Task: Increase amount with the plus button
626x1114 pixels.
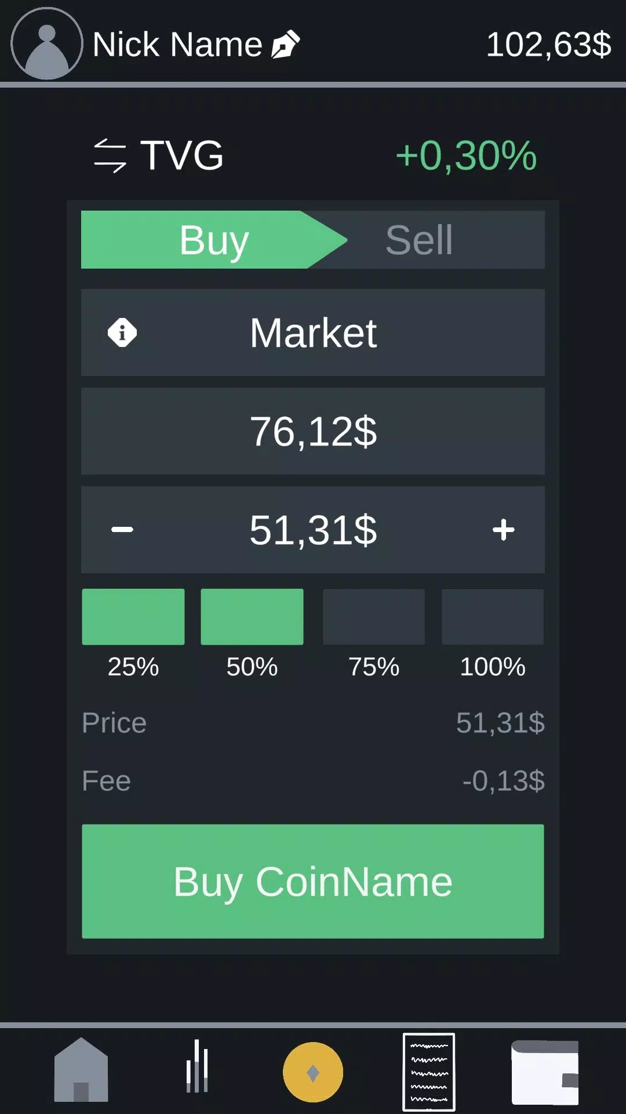Action: pos(504,530)
